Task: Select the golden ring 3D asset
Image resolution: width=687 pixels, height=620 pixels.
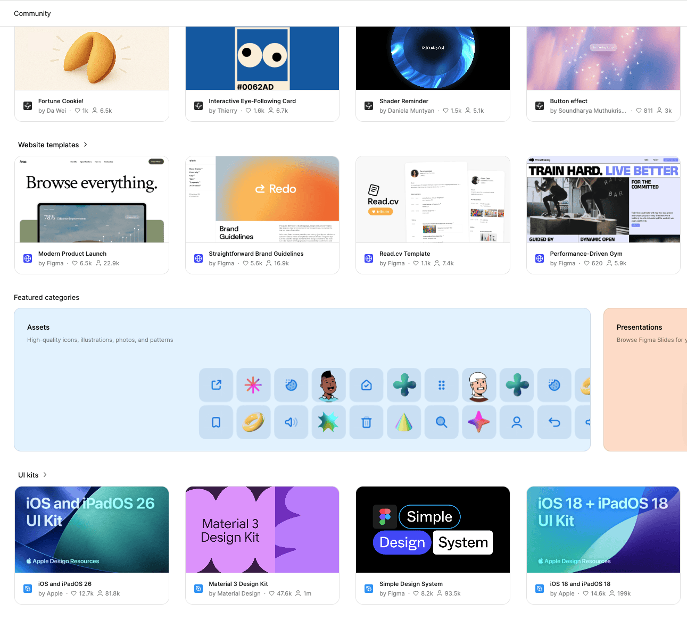Action: pos(253,422)
